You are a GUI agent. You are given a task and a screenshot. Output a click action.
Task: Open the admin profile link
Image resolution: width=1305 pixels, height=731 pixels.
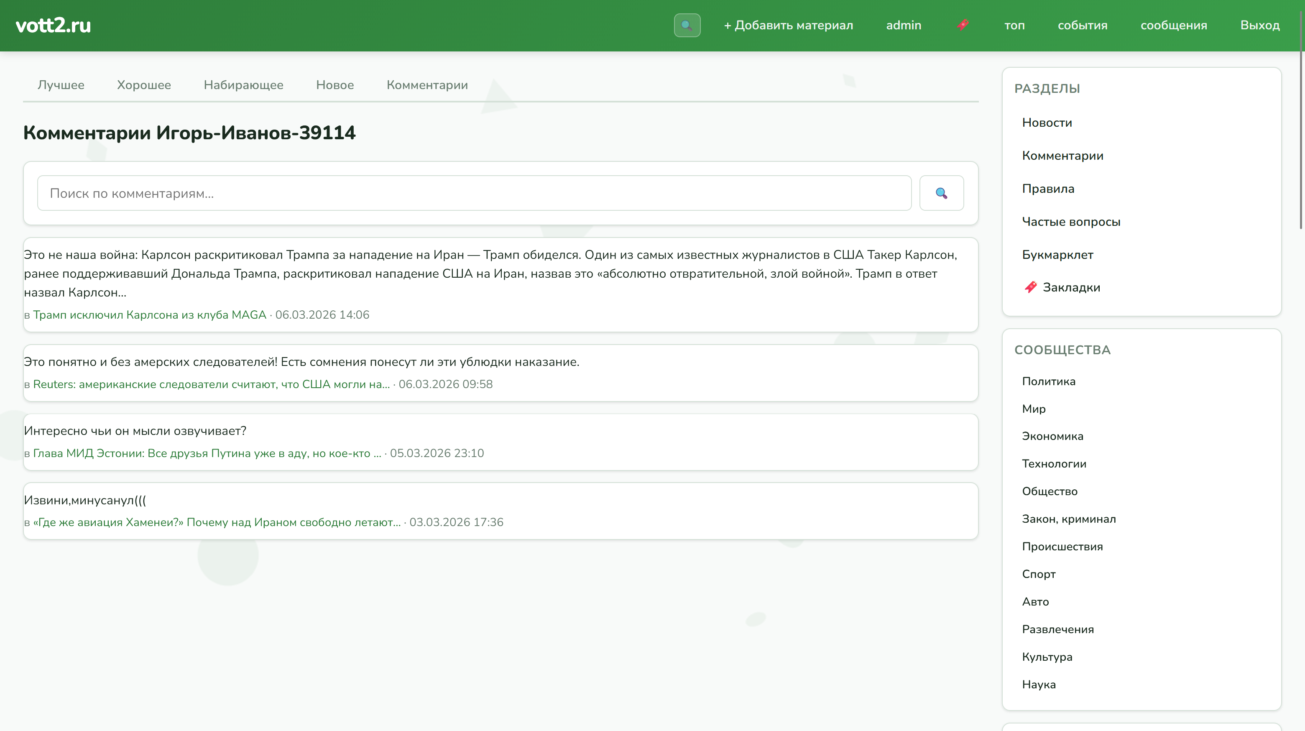(903, 26)
